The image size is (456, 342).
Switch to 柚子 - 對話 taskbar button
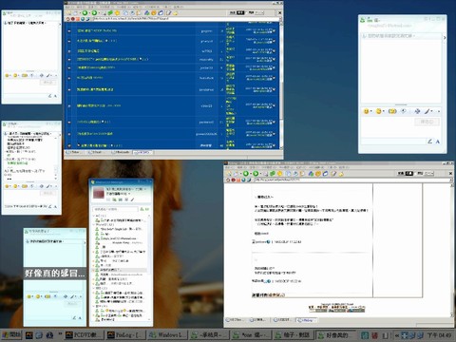pos(294,334)
